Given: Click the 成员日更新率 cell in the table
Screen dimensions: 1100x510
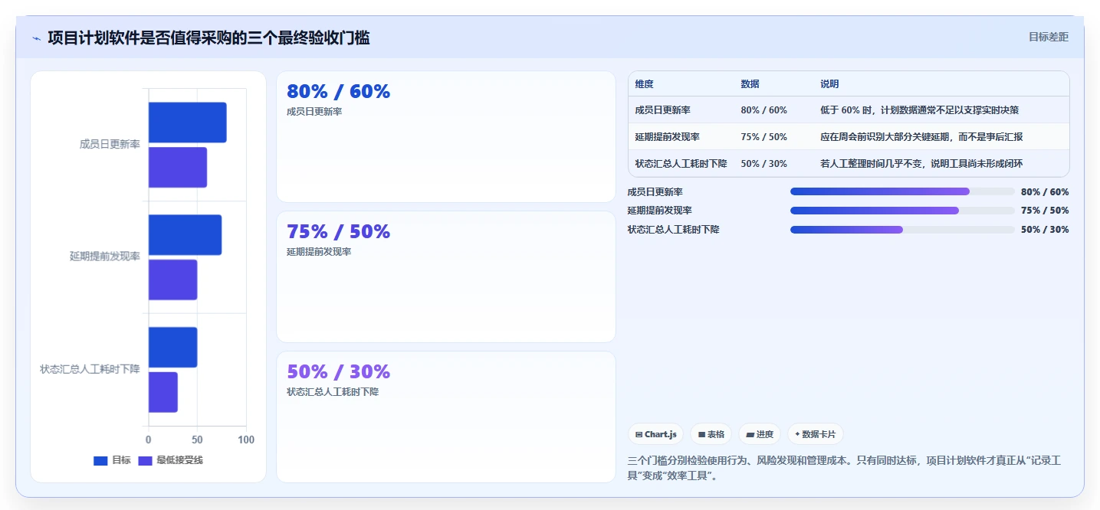Looking at the screenshot, I should [x=662, y=110].
